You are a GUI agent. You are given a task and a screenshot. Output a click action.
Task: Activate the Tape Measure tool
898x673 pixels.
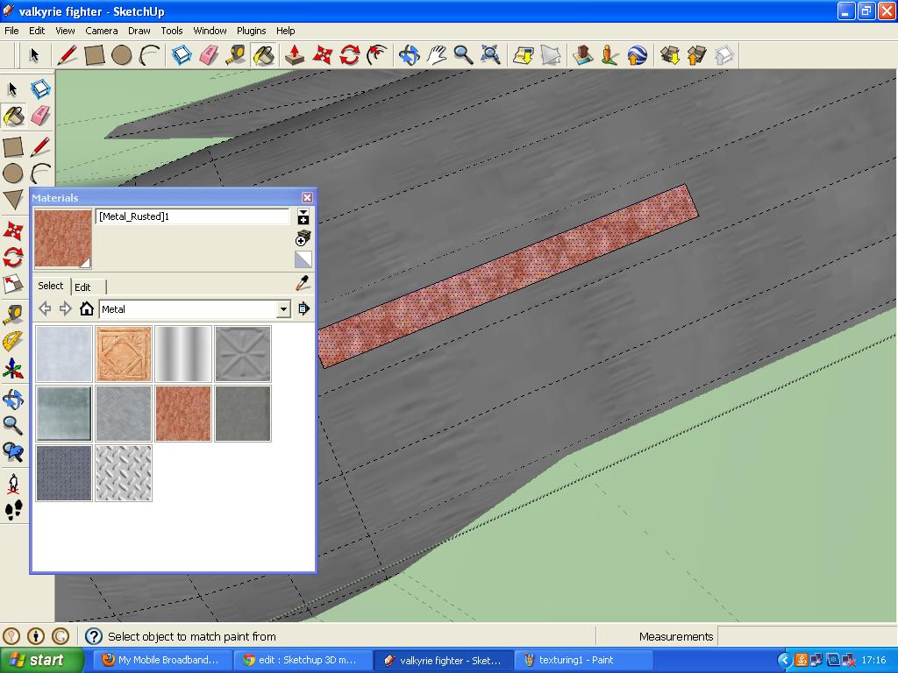pyautogui.click(x=233, y=54)
